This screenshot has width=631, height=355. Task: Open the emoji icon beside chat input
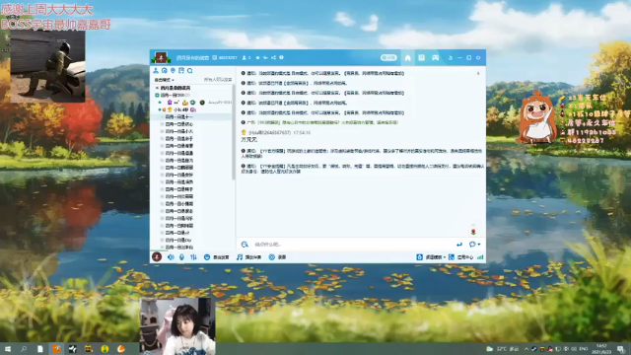click(245, 245)
